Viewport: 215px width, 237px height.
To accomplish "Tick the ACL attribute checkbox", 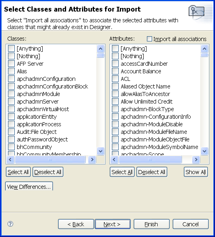I will (x=115, y=79).
